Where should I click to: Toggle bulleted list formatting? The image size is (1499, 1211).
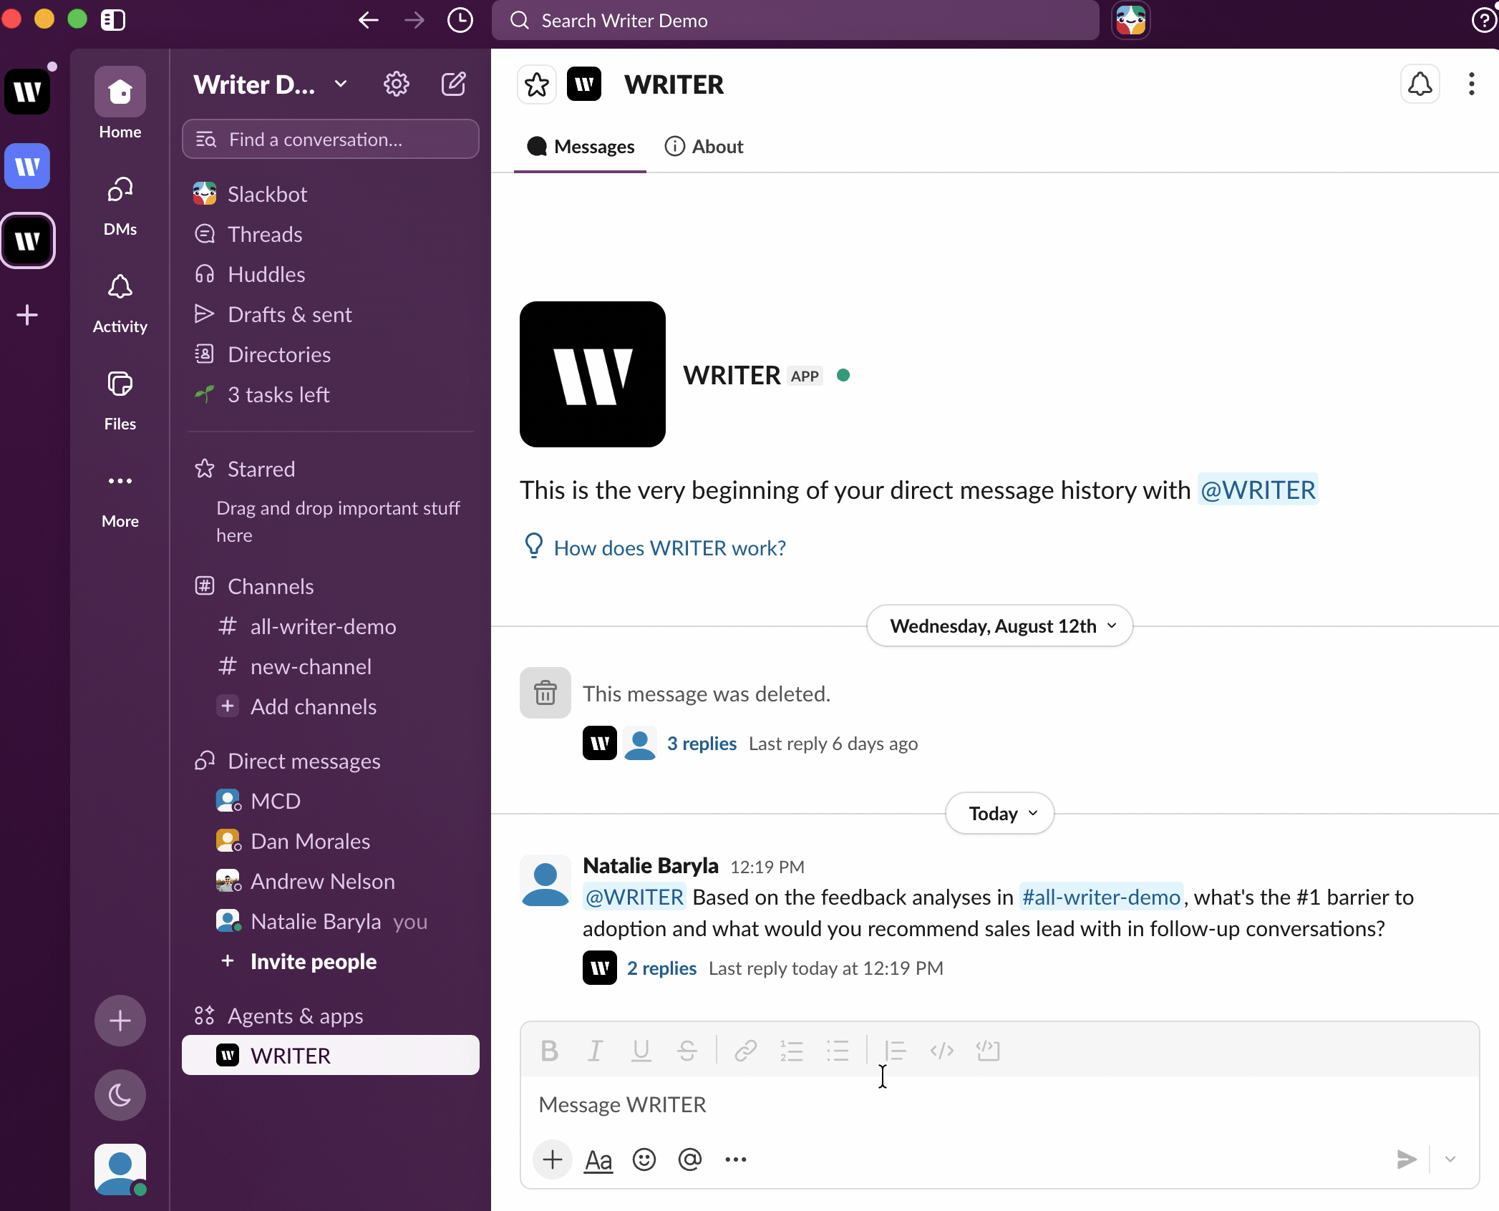point(838,1051)
